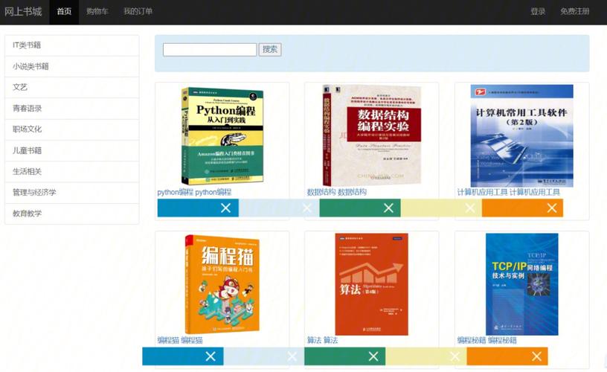Image resolution: width=607 pixels, height=372 pixels.
Task: Click the X on light-blue bar between python编程 and 数据结构
Action: 307,208
